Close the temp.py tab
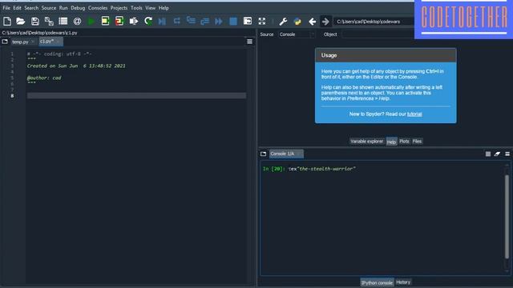Screen dimensions: 513x288 pyautogui.click(x=33, y=42)
